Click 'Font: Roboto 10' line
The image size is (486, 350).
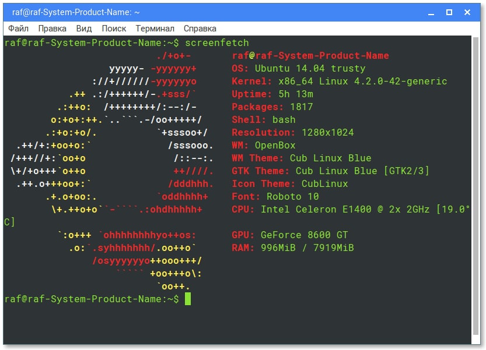coord(275,196)
